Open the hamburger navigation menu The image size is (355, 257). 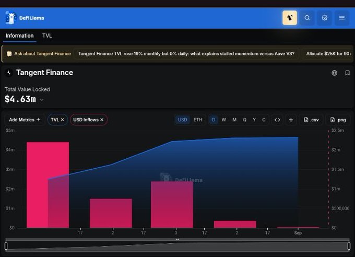pyautogui.click(x=342, y=18)
